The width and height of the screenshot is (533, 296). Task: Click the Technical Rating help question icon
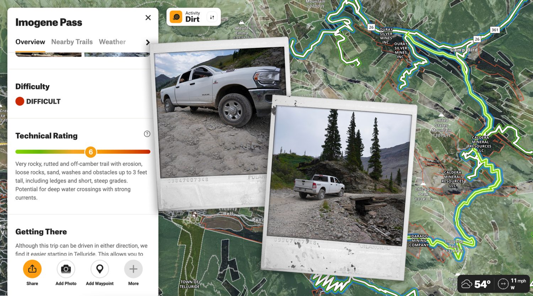pyautogui.click(x=147, y=134)
